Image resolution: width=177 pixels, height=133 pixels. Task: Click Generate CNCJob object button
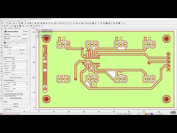[16, 98]
